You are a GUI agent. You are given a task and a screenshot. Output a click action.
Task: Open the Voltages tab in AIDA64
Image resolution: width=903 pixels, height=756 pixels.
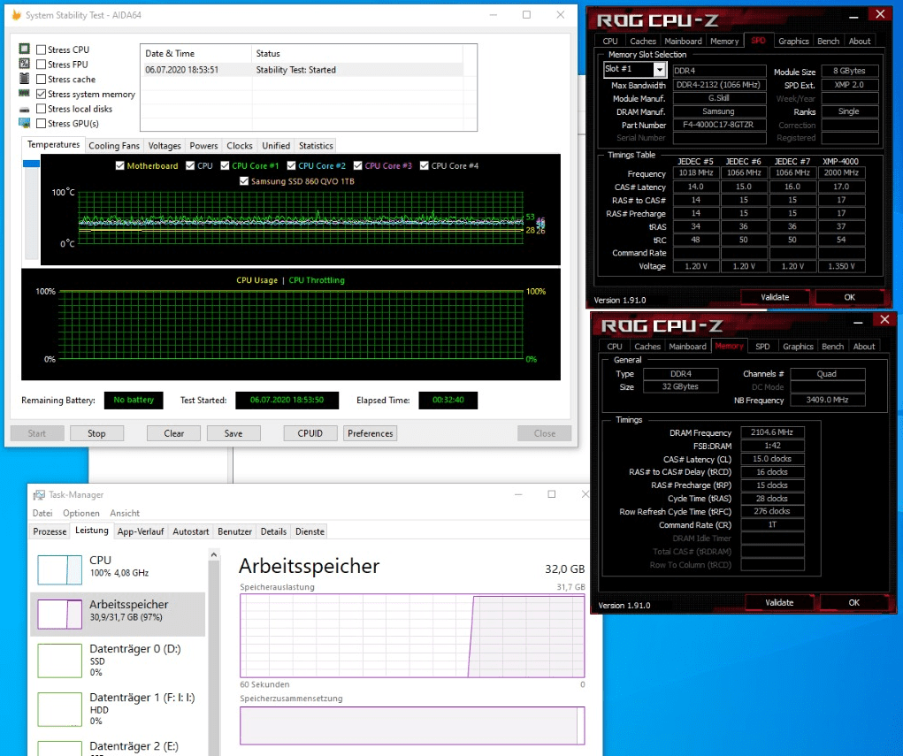(x=165, y=146)
